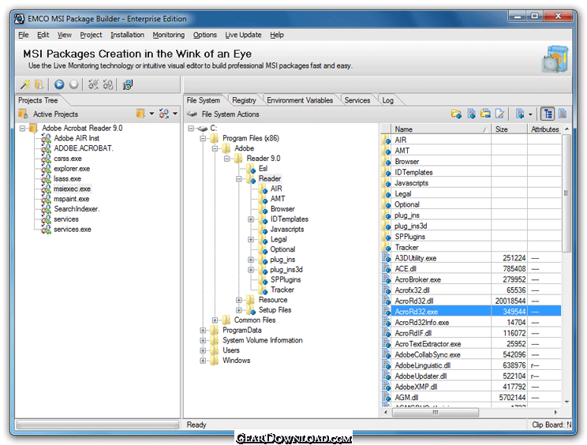587x445 pixels.
Task: Expand the plug_ins3d folder in tree
Action: [x=251, y=270]
